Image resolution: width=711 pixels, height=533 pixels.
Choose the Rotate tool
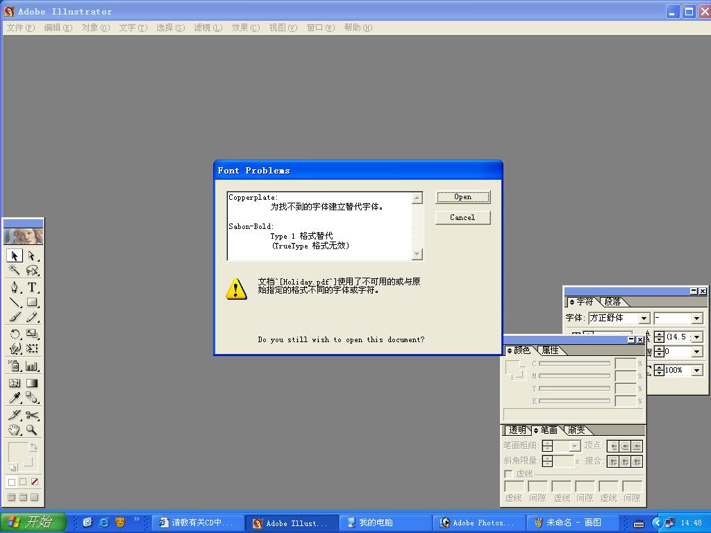point(15,334)
